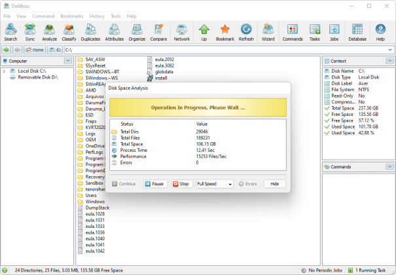Image resolution: width=396 pixels, height=275 pixels.
Task: Open the Help menu
Action: [x=132, y=16]
